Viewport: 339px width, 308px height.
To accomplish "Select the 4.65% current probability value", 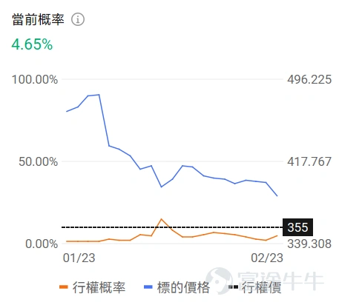I will [x=32, y=44].
